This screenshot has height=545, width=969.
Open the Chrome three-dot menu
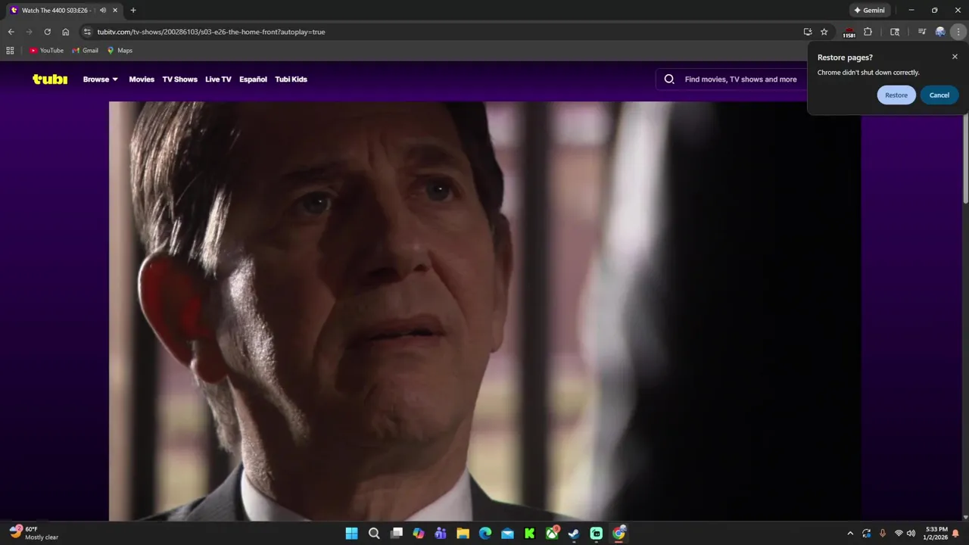(x=958, y=32)
